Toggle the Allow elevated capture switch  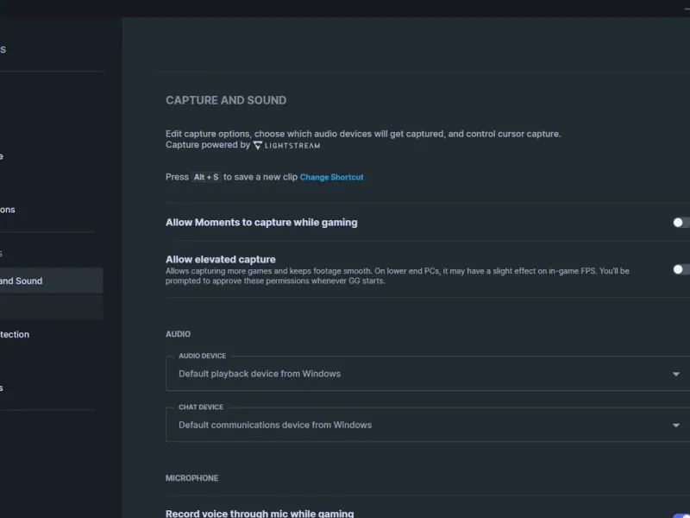(681, 269)
